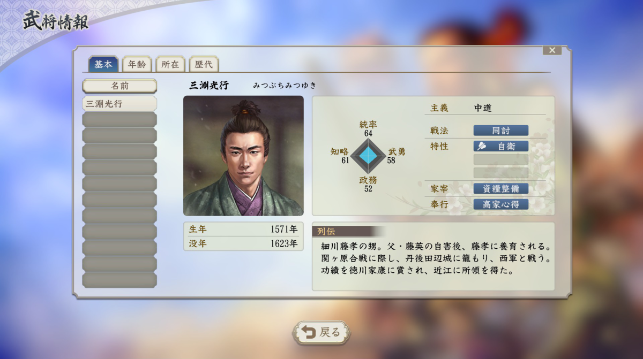Click the back arrow icon in 戻る
The image size is (643, 359).
(x=309, y=332)
